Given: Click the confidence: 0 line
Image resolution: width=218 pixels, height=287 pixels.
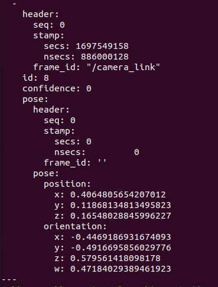Looking at the screenshot, I should (57, 88).
